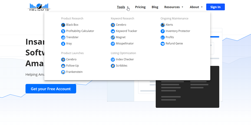Open Alerts under Ongoing Maintenance
This screenshot has height=125, width=251.
169,25
